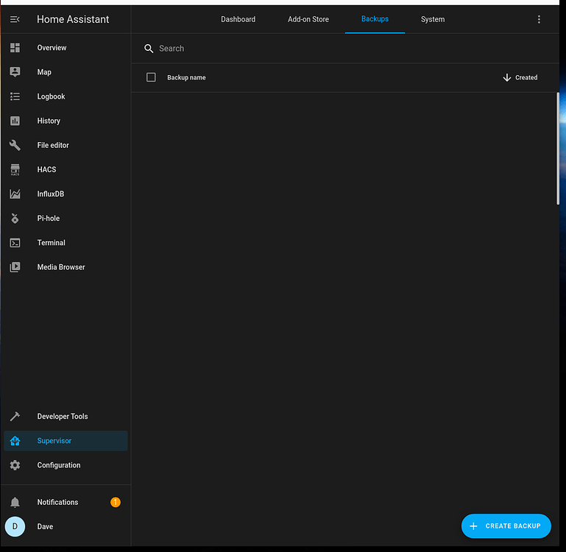The image size is (566, 552).
Task: Click the Developer Tools hammer icon
Action: (x=15, y=417)
